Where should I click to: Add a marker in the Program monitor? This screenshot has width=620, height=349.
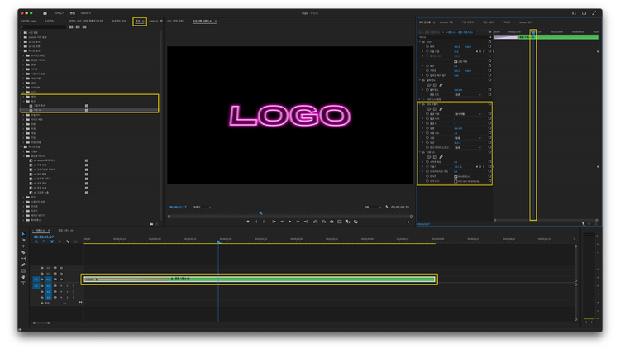coord(248,222)
